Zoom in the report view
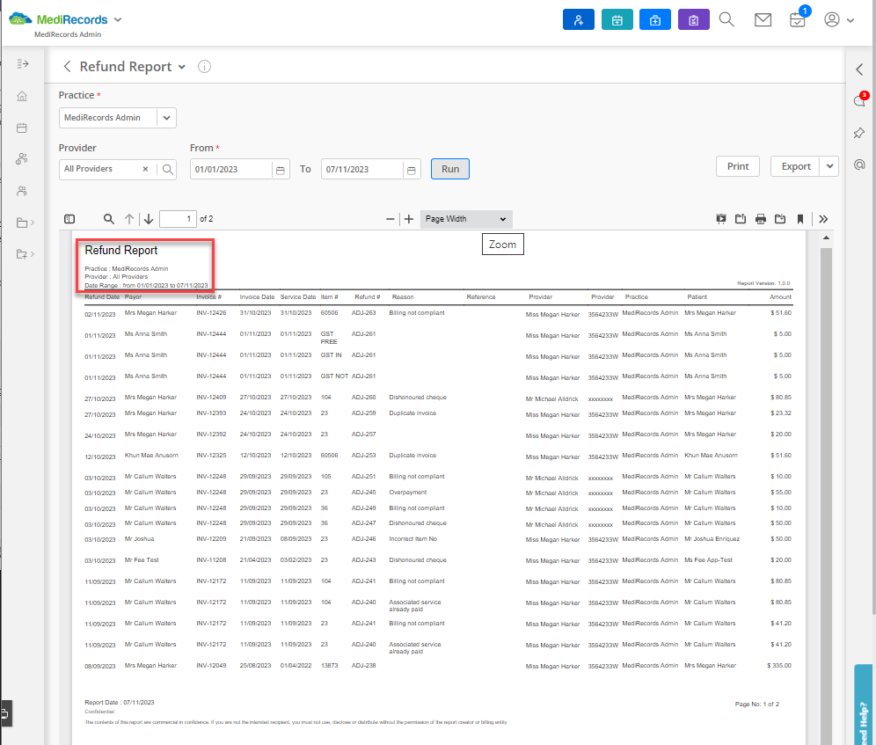This screenshot has height=745, width=876. click(x=409, y=219)
